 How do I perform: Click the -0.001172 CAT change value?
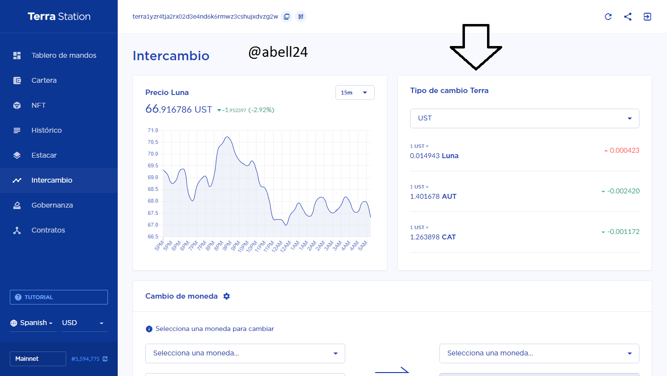(x=620, y=232)
